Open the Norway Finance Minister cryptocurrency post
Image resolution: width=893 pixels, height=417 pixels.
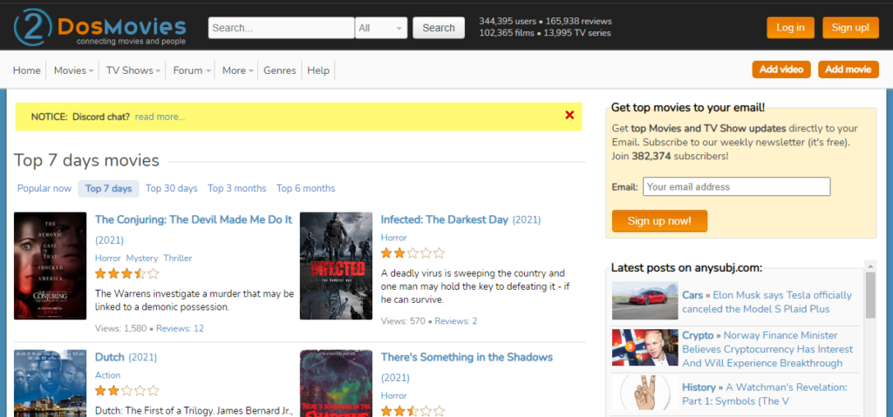click(x=767, y=349)
